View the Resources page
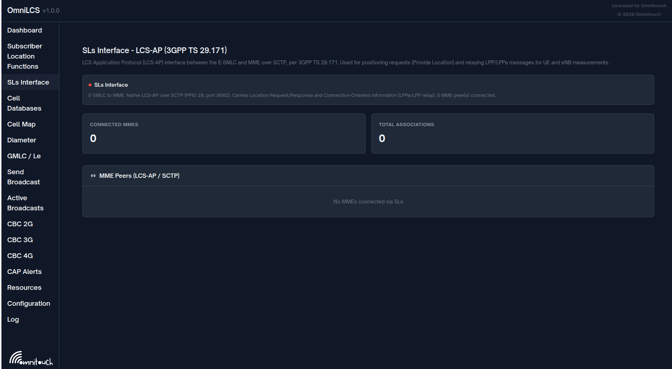 (x=24, y=287)
